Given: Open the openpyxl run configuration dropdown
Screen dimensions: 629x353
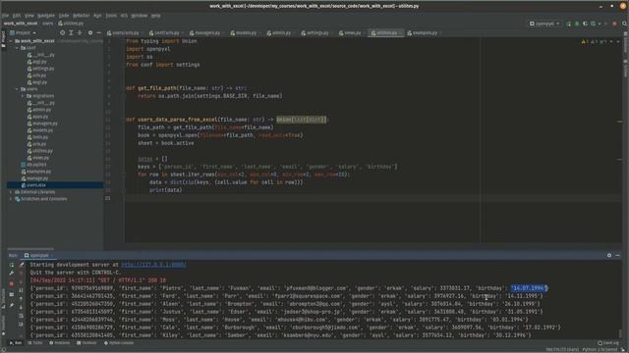Looking at the screenshot, I should pyautogui.click(x=544, y=24).
